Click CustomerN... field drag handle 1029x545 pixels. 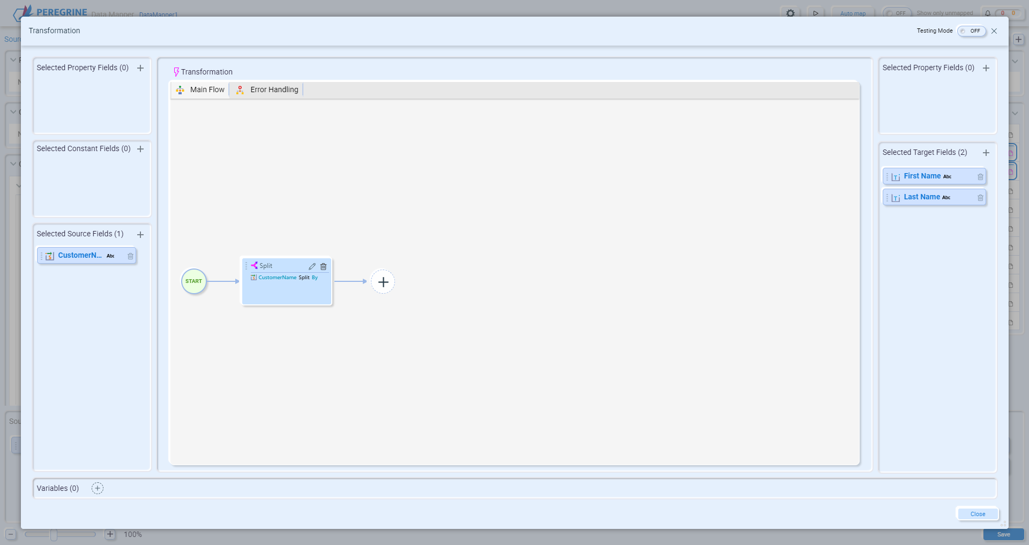(x=41, y=256)
